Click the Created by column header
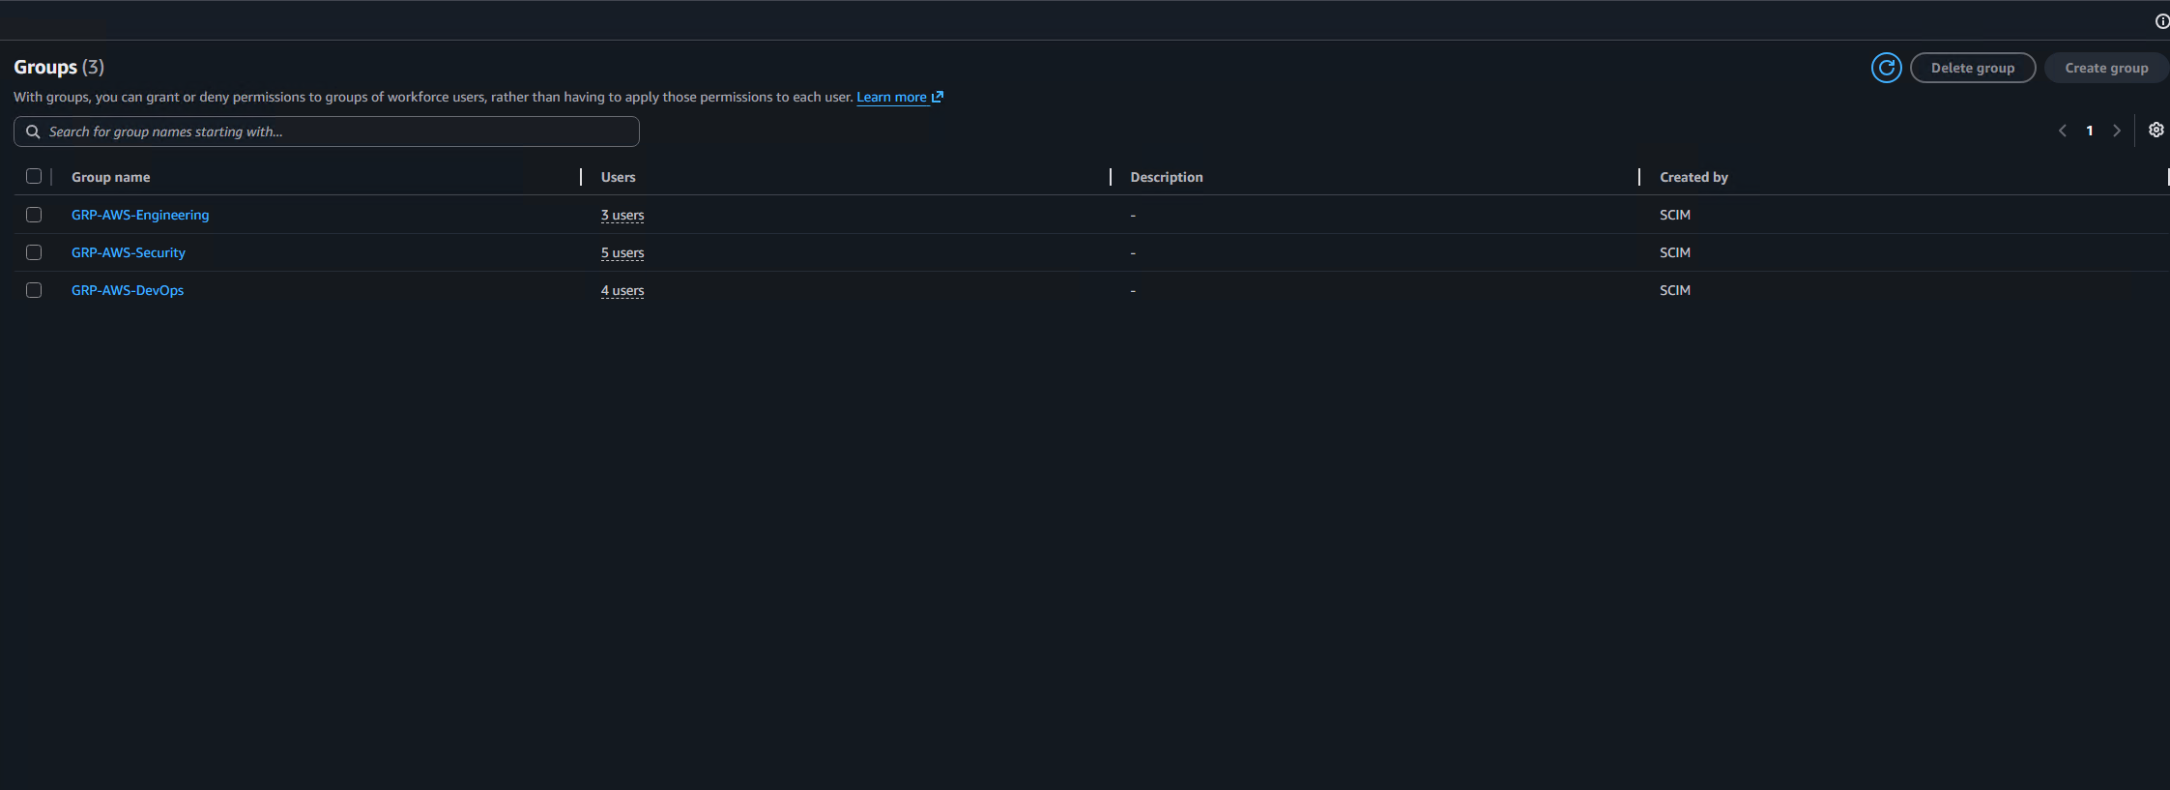Viewport: 2170px width, 790px height. (x=1693, y=177)
